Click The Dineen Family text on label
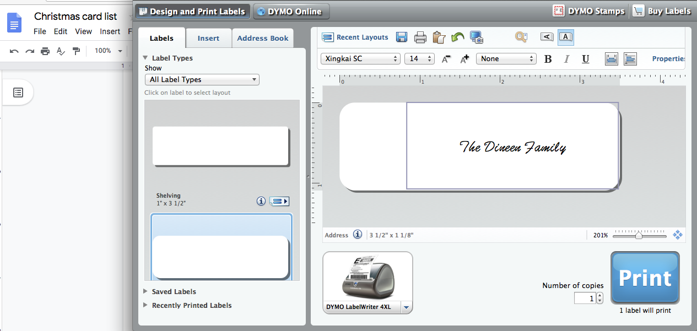The image size is (697, 331). point(512,147)
